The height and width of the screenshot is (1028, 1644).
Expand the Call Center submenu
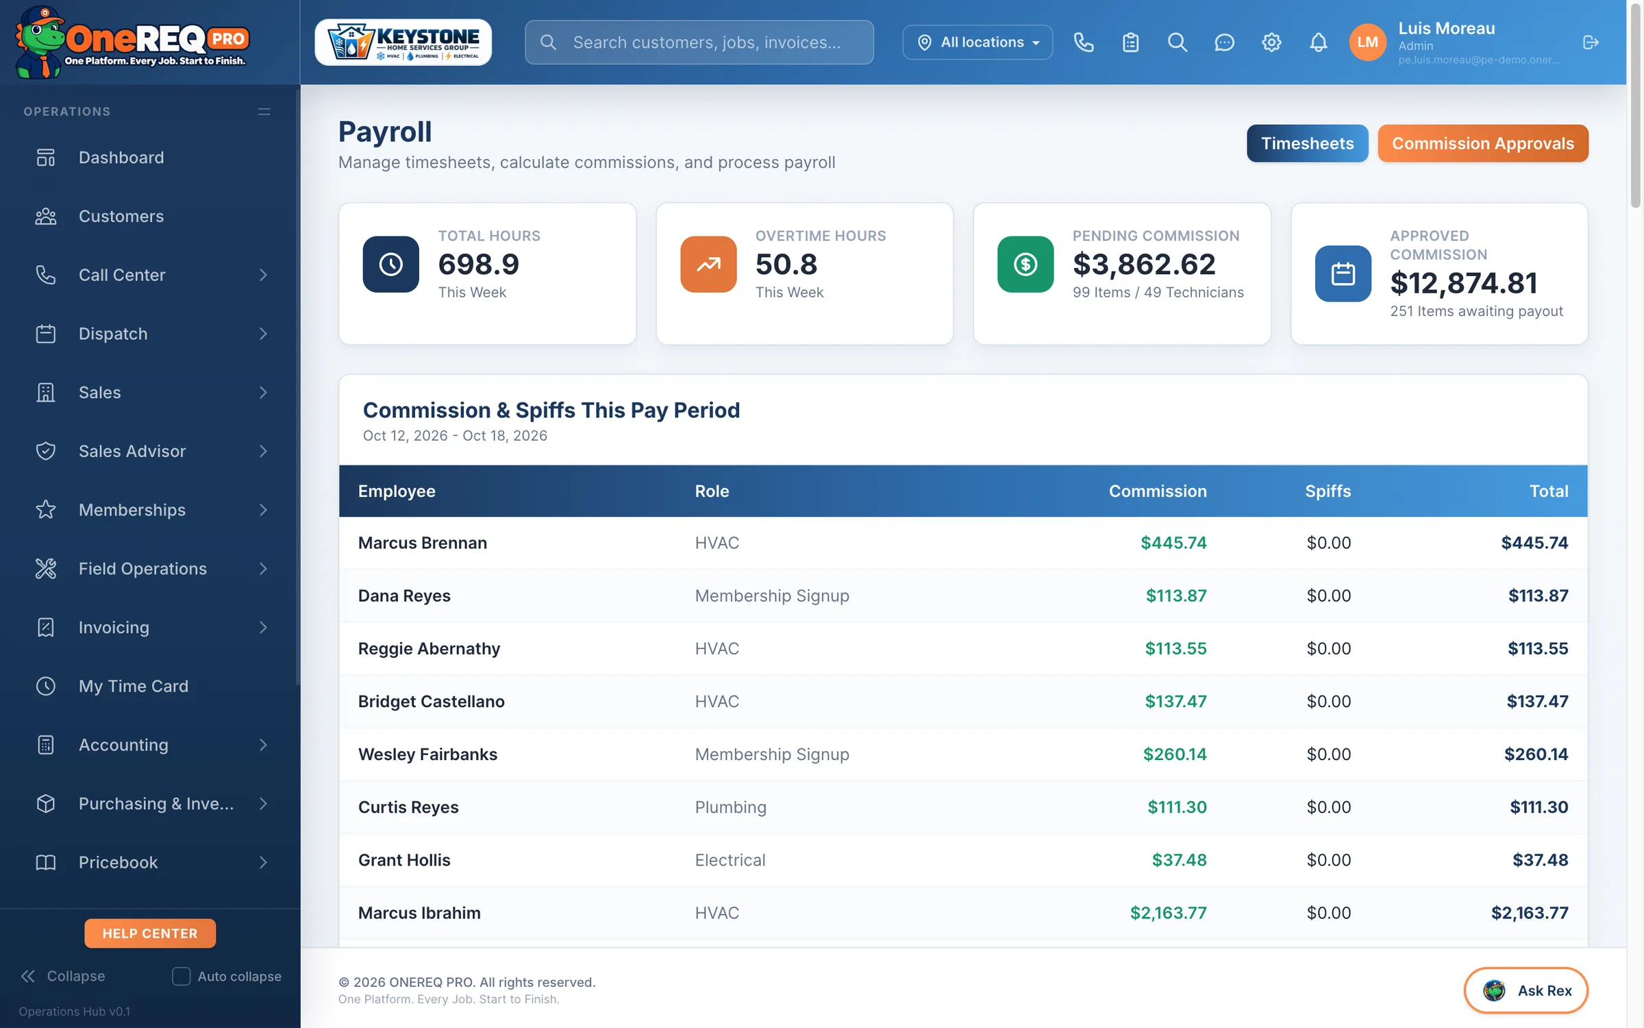point(263,275)
